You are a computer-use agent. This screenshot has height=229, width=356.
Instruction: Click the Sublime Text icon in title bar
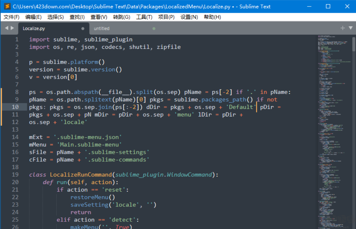(7, 6)
